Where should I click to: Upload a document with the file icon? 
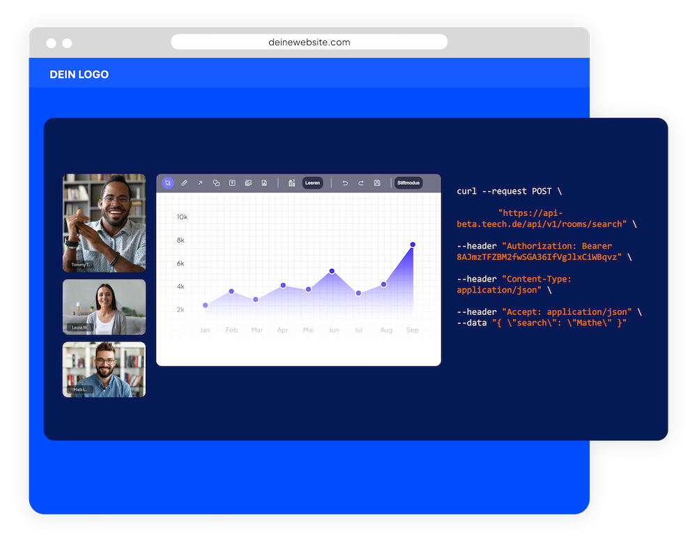[x=264, y=183]
